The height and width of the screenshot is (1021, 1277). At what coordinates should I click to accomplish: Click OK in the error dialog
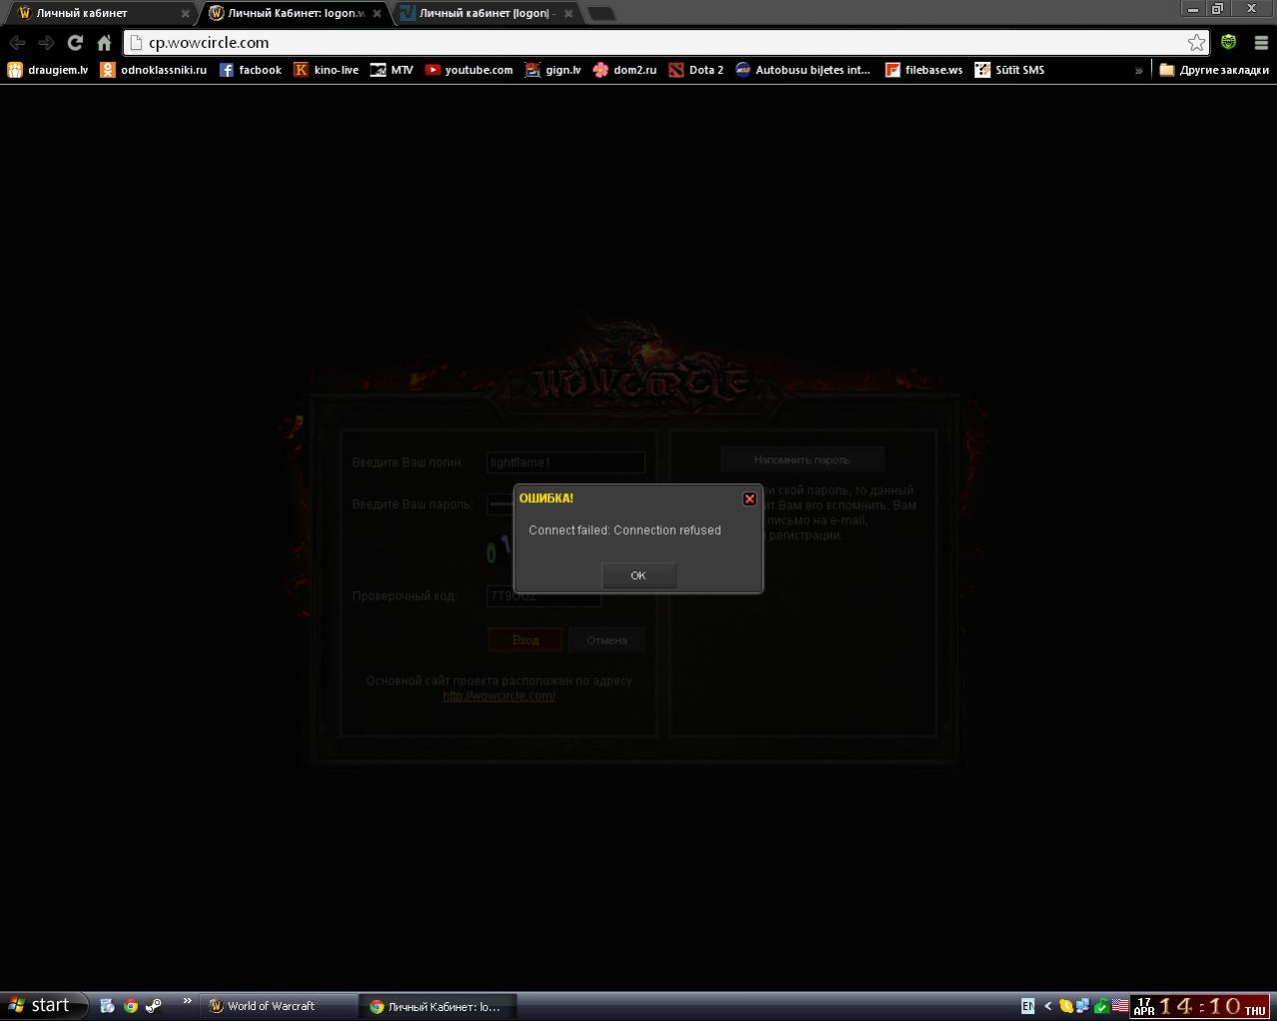pyautogui.click(x=638, y=575)
